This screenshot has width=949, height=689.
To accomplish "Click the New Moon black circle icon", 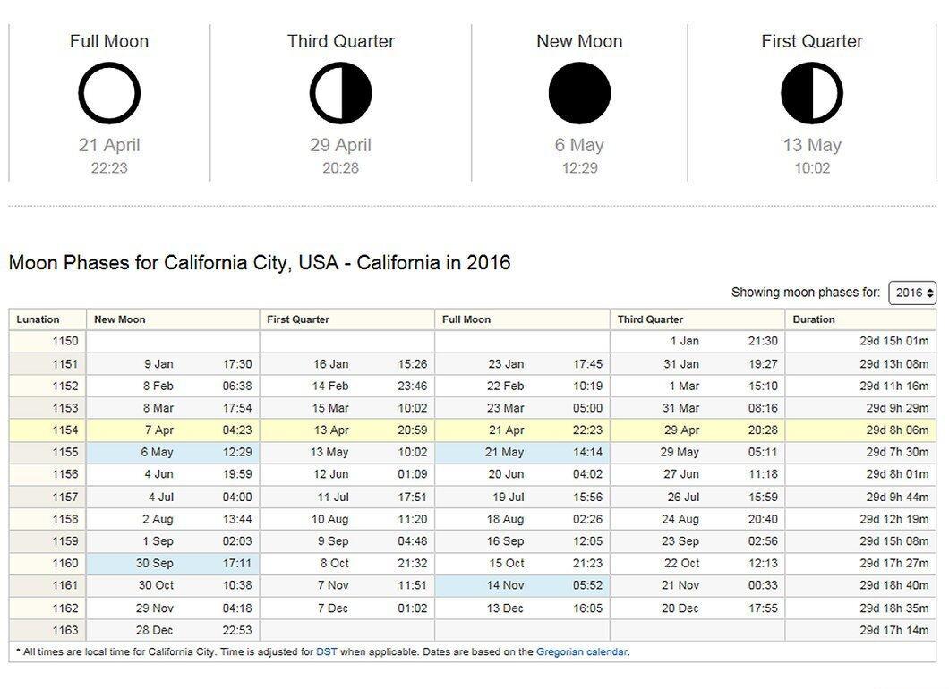I will pyautogui.click(x=579, y=93).
